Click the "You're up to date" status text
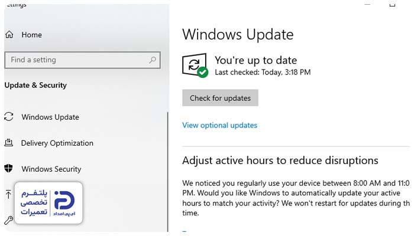 pyautogui.click(x=255, y=60)
